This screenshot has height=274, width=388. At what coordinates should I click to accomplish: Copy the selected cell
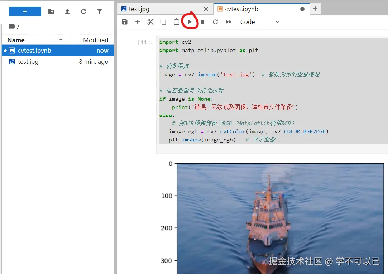point(163,22)
